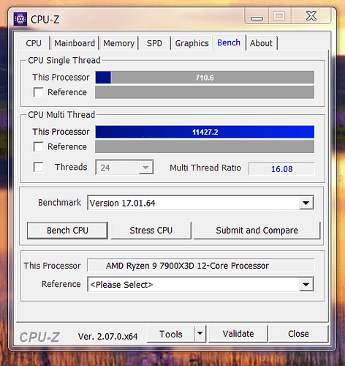Click Submit and Compare
Screen dimensions: 345x366
(257, 231)
